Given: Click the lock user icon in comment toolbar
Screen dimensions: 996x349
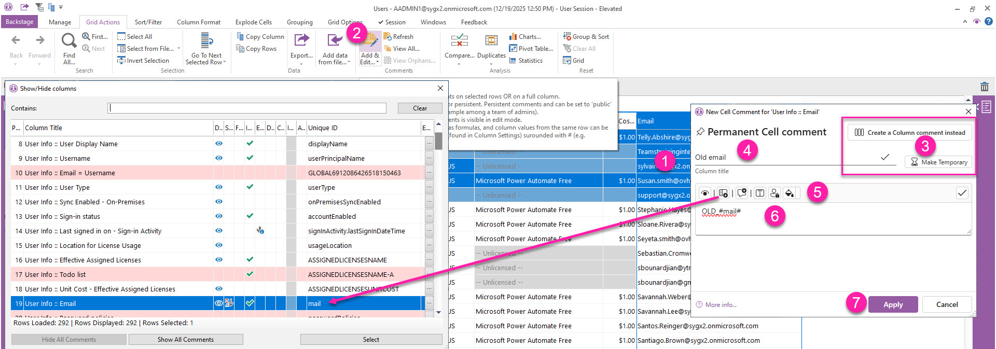Looking at the screenshot, I should 774,193.
